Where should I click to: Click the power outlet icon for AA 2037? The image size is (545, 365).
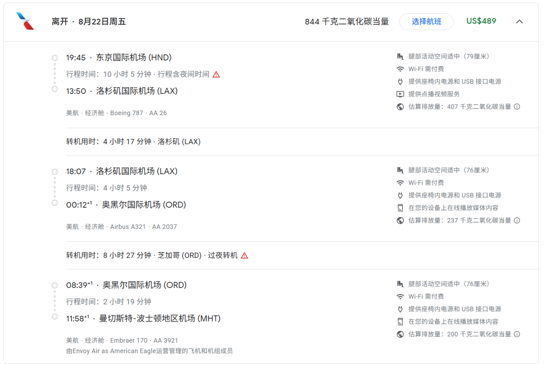tap(400, 195)
